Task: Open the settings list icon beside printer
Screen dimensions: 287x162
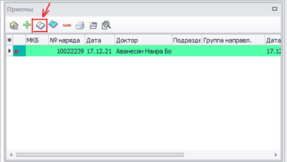Action: click(93, 25)
